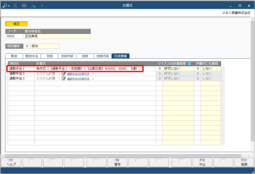Maximize the 計算式 window
This screenshot has width=255, height=174.
click(x=240, y=6)
